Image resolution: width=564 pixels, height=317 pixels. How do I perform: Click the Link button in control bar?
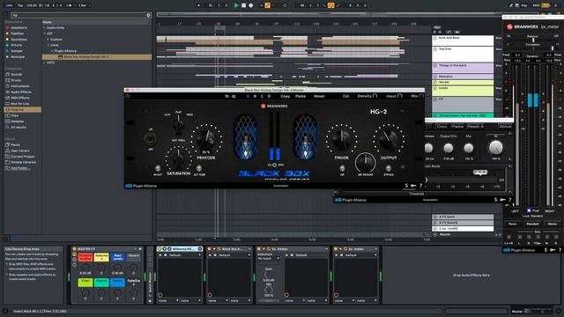pos(10,5)
